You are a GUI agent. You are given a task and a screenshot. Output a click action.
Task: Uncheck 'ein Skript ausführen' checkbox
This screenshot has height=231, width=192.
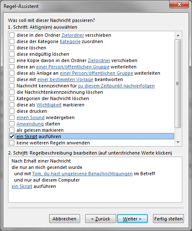pos(12,136)
